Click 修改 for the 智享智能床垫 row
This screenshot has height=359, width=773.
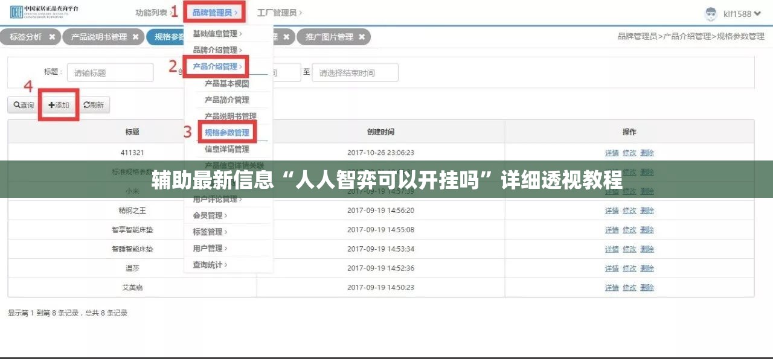pos(629,230)
